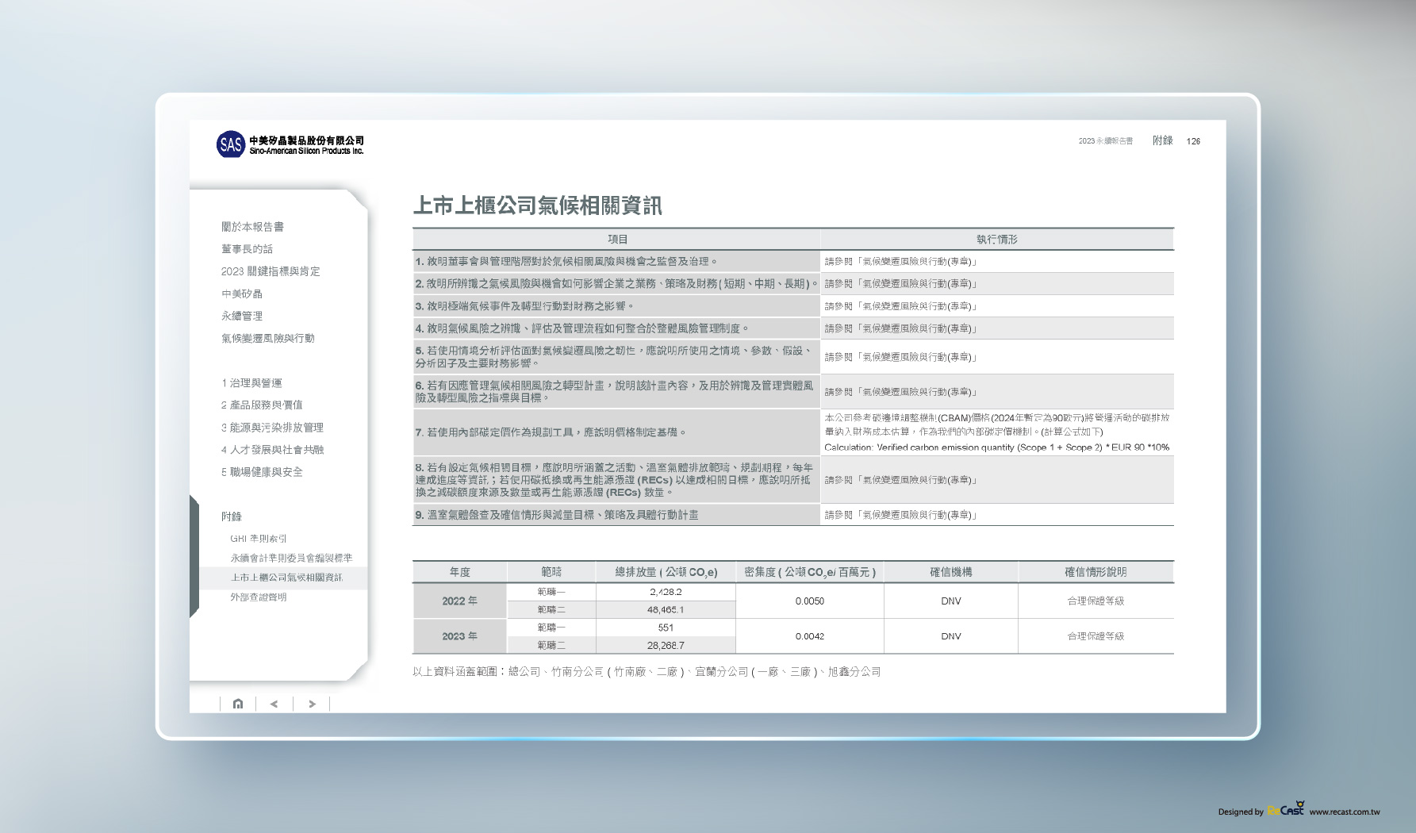Click the 總排放量 column header
The height and width of the screenshot is (833, 1416).
click(x=666, y=572)
